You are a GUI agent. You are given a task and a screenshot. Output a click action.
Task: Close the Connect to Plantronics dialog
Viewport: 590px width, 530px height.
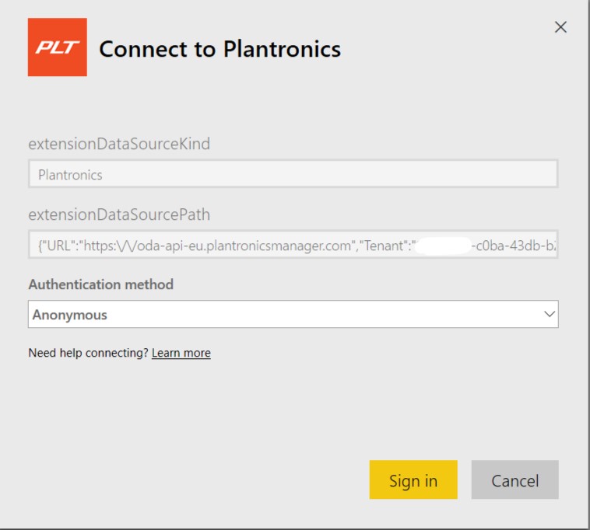coord(560,27)
